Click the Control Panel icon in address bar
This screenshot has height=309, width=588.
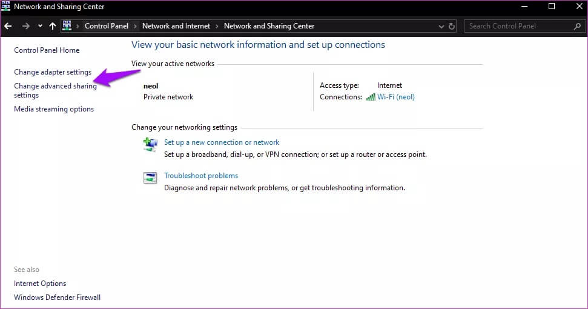[67, 25]
